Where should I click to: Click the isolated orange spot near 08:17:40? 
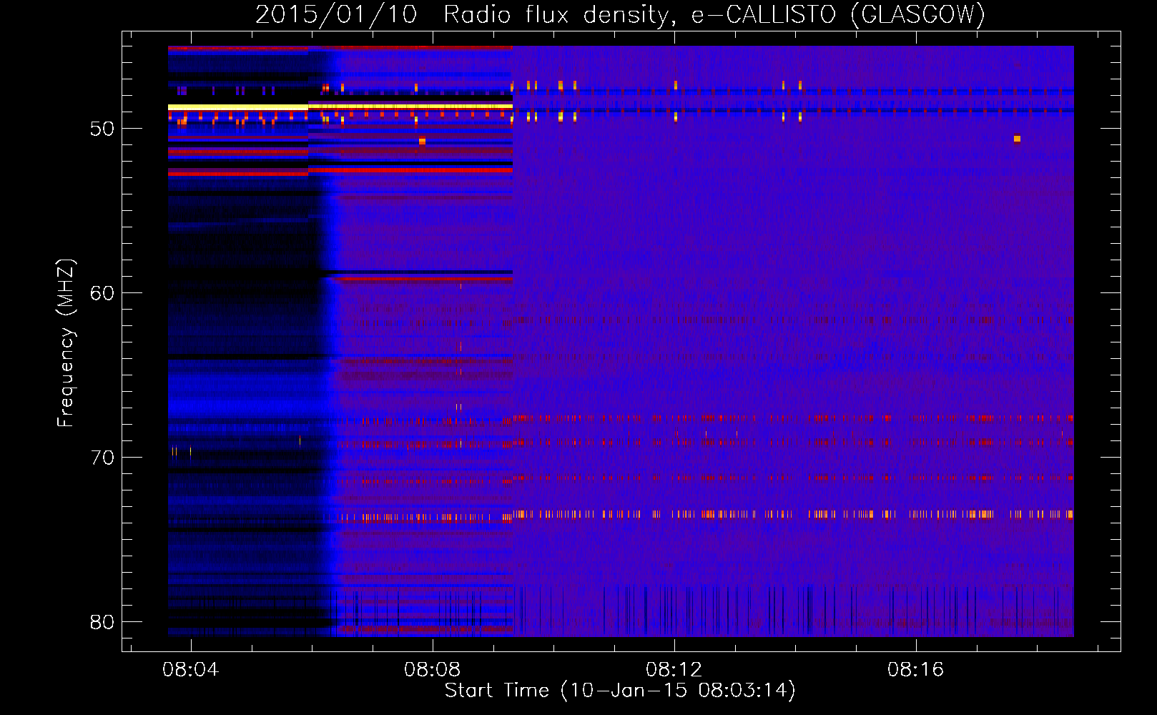click(1017, 139)
